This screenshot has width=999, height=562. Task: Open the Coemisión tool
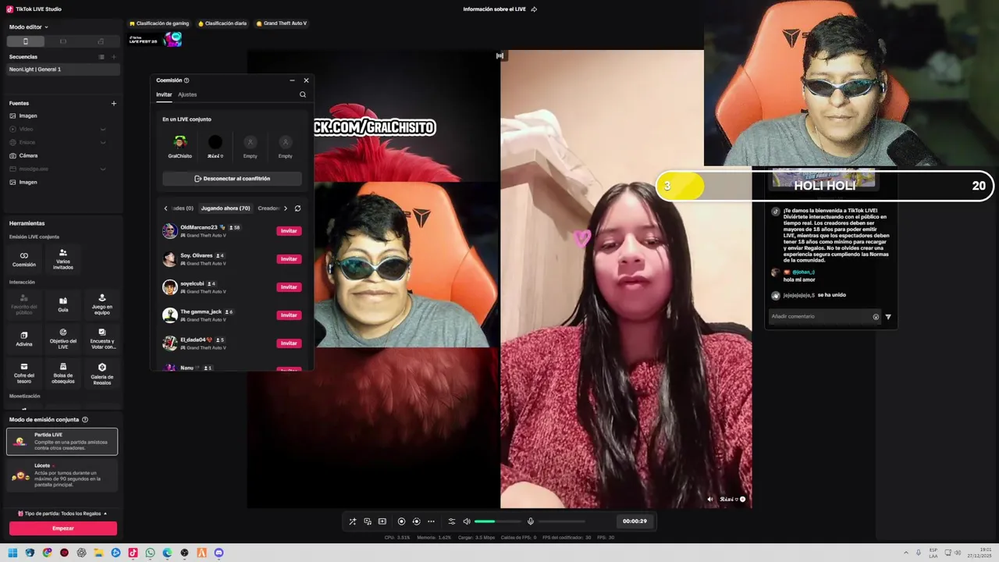point(24,259)
